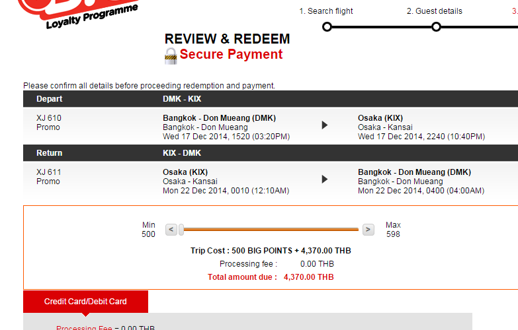Click the Secure Payment padlock icon

click(x=171, y=56)
